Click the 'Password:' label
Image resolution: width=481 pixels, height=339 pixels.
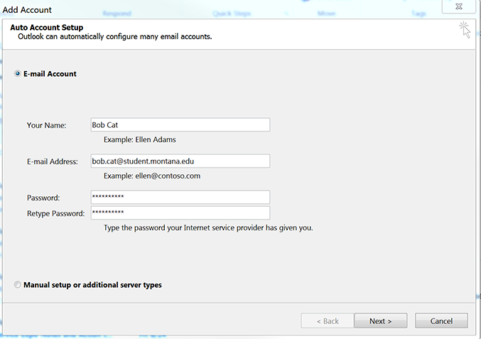click(43, 198)
